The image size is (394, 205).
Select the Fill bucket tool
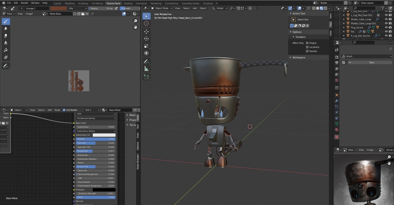click(x=6, y=50)
